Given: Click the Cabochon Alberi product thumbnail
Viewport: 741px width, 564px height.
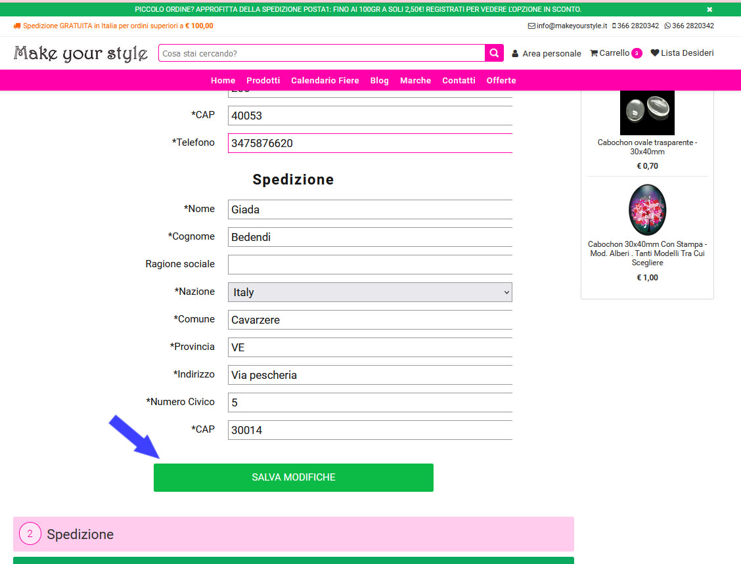Looking at the screenshot, I should (x=647, y=210).
